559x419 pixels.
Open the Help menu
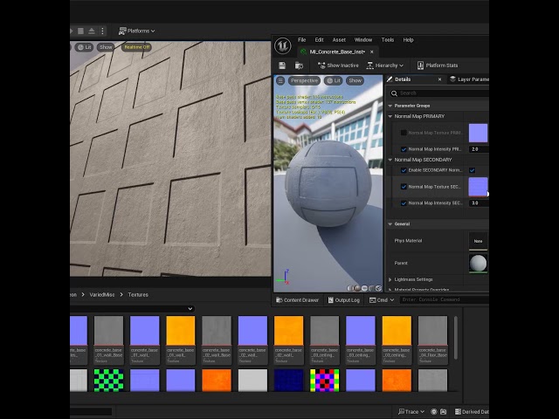click(408, 40)
